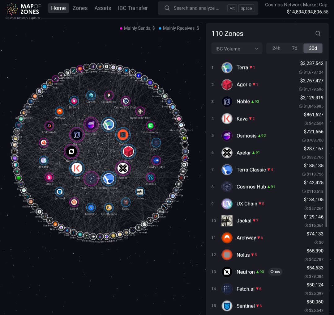334x315 pixels.
Task: Select the BitSong node on the map
Action: [74, 101]
